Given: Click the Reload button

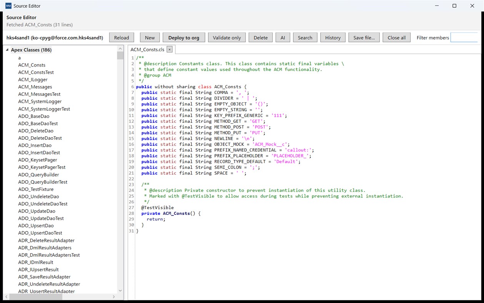Looking at the screenshot, I should click(121, 37).
